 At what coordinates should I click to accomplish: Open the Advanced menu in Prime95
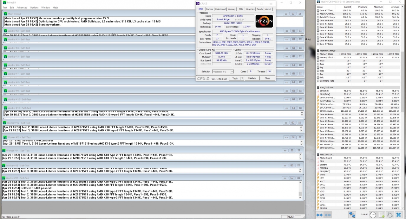click(x=22, y=8)
